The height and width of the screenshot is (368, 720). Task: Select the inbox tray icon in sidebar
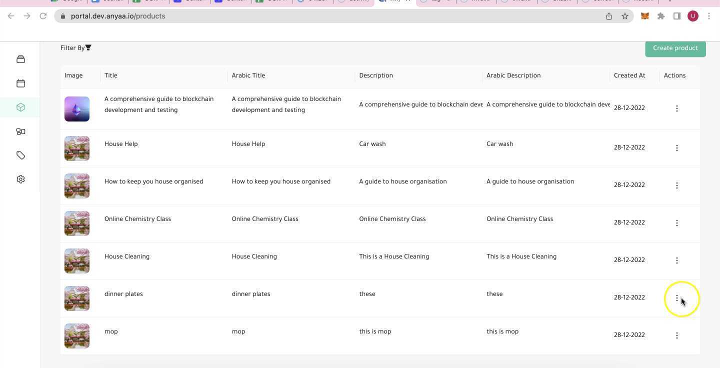(20, 59)
